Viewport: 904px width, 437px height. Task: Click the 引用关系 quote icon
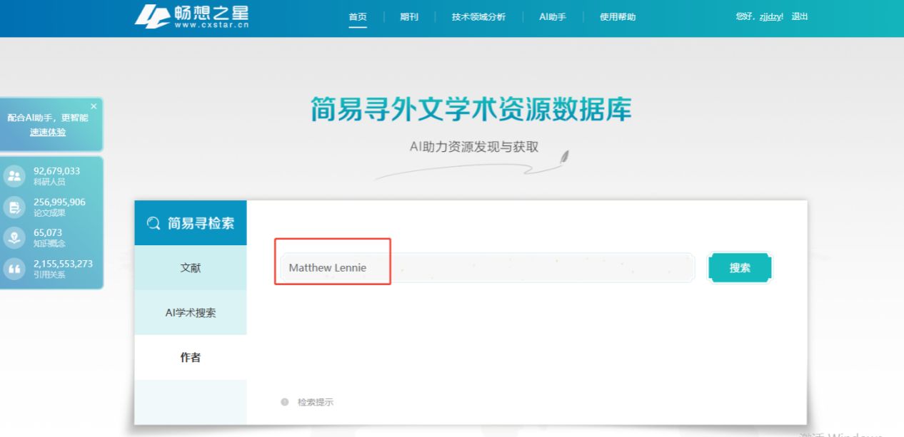14,268
